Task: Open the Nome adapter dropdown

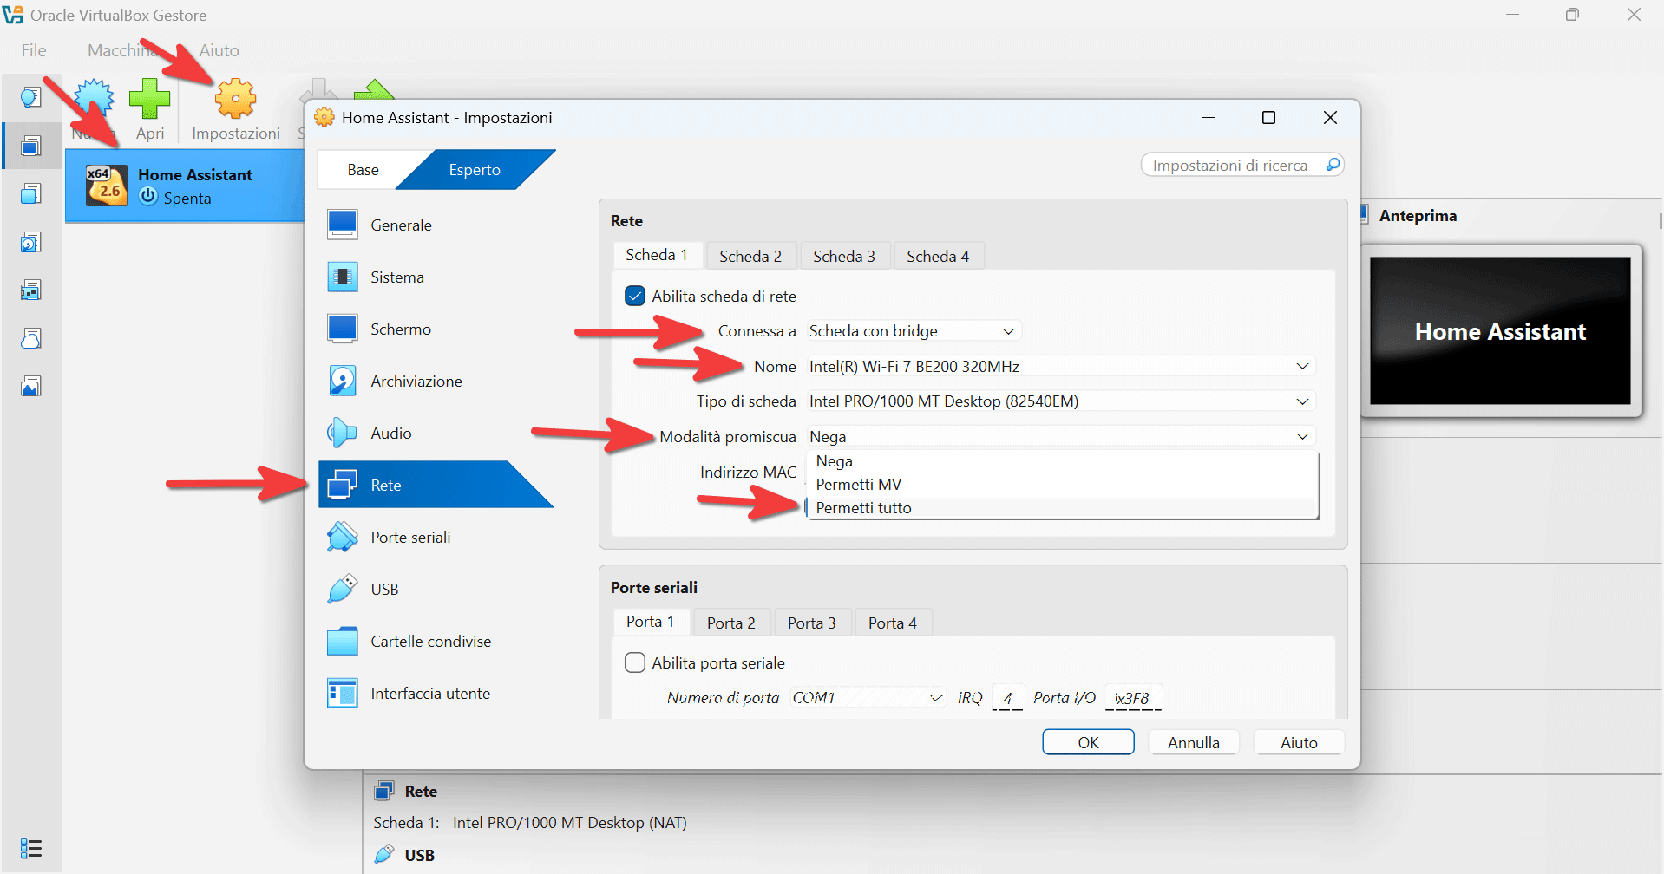Action: [1060, 366]
